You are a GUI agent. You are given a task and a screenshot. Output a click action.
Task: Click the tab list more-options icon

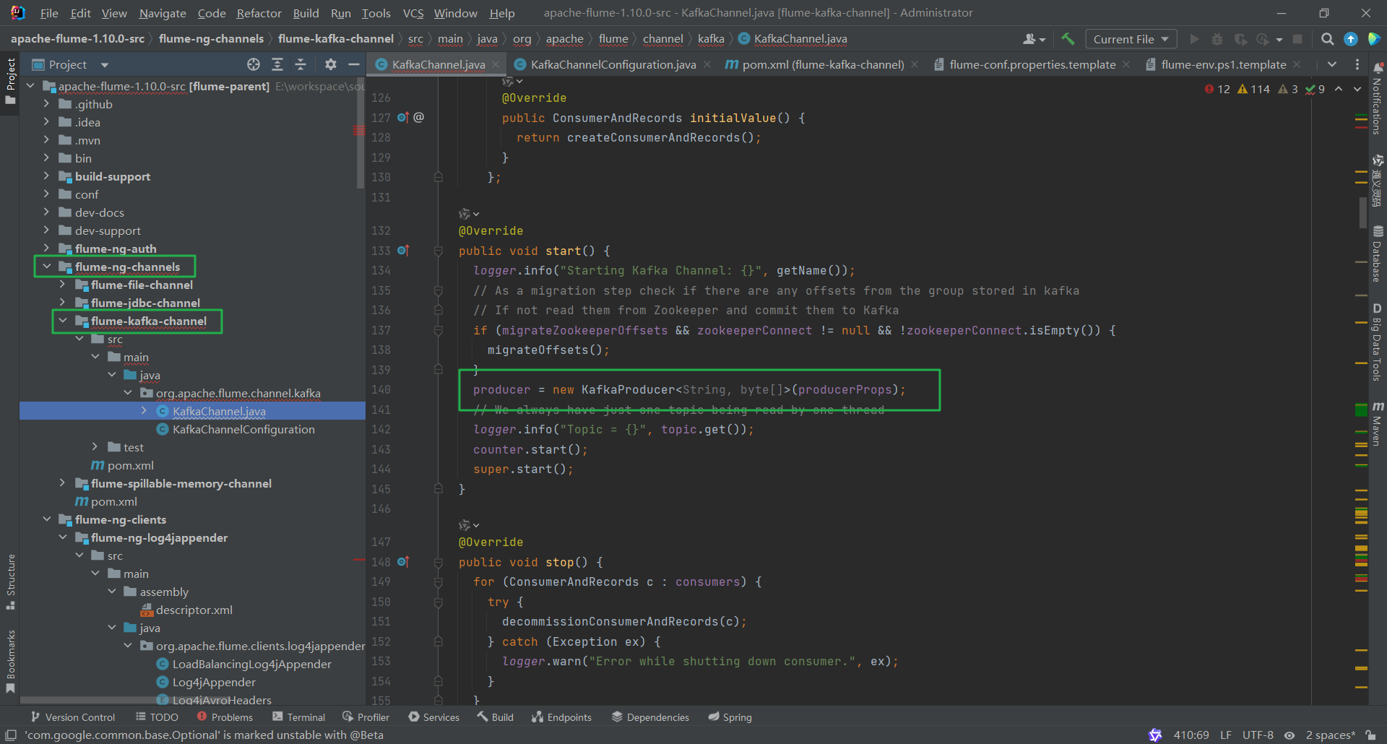tap(1357, 64)
